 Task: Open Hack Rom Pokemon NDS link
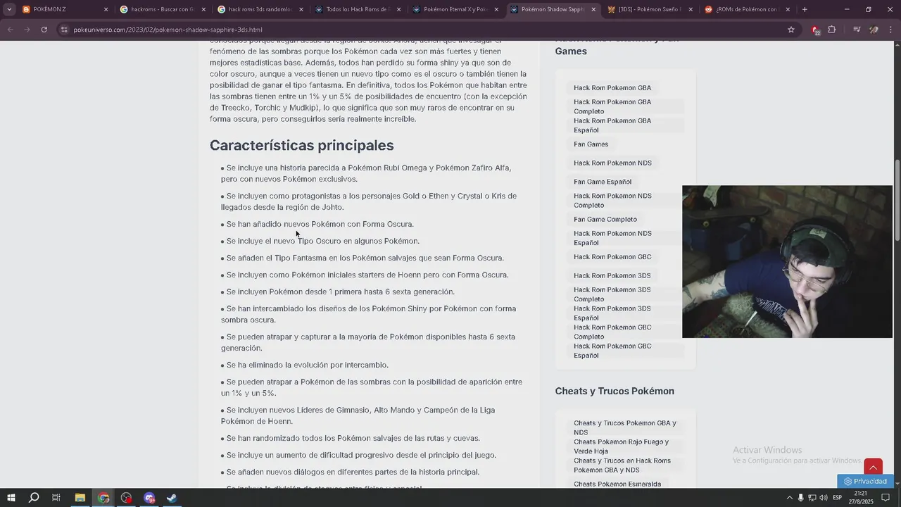612,163
